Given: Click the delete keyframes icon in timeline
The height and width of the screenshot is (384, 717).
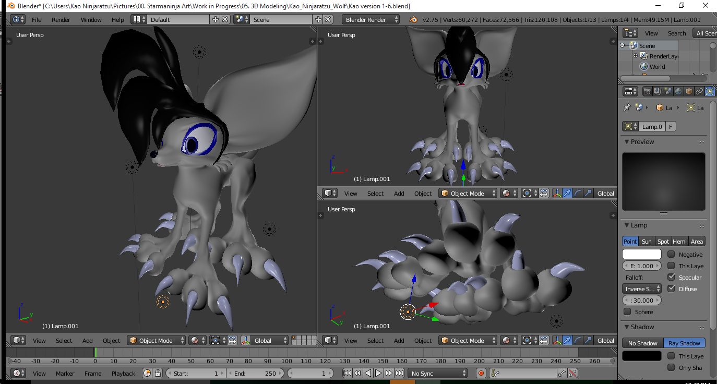Looking at the screenshot, I should point(572,373).
